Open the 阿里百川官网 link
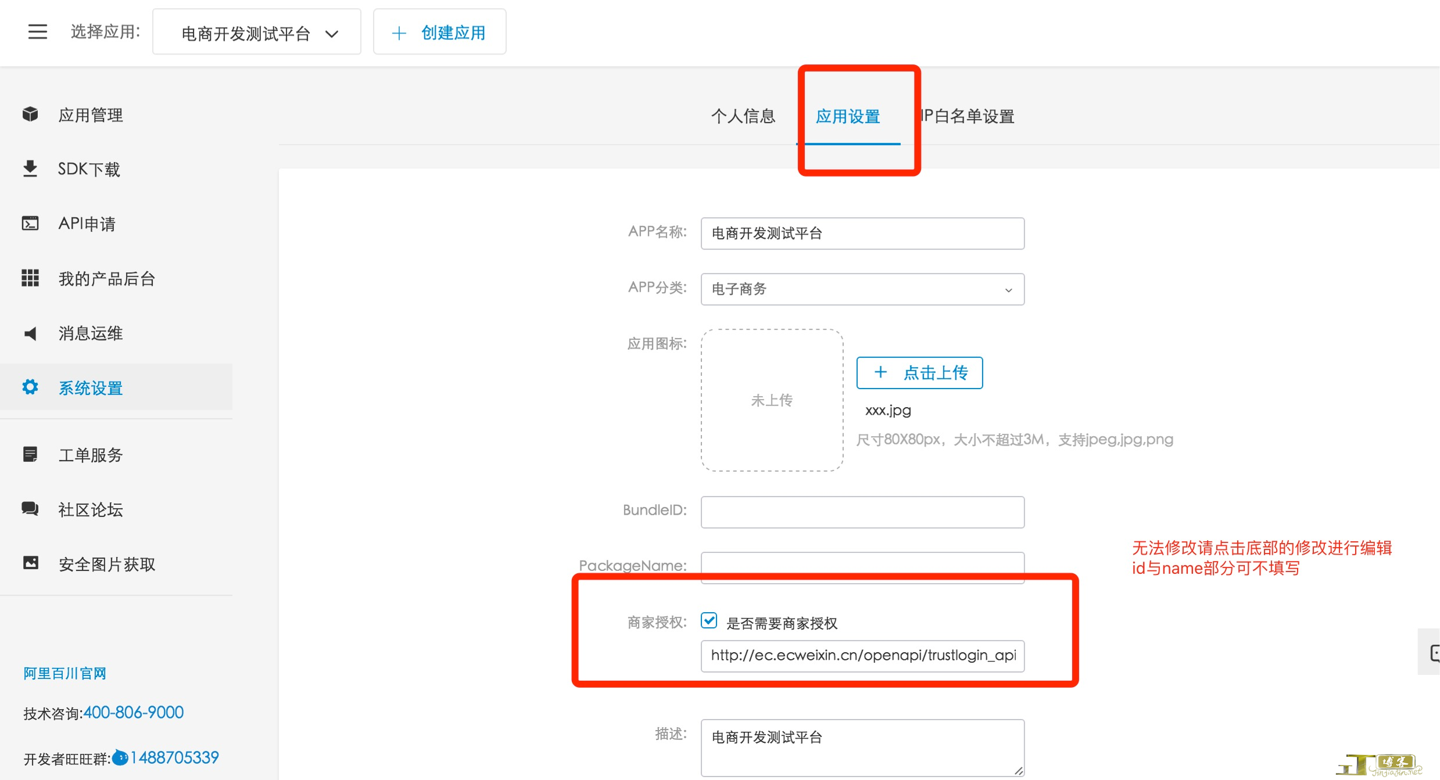This screenshot has height=780, width=1440. click(x=65, y=673)
